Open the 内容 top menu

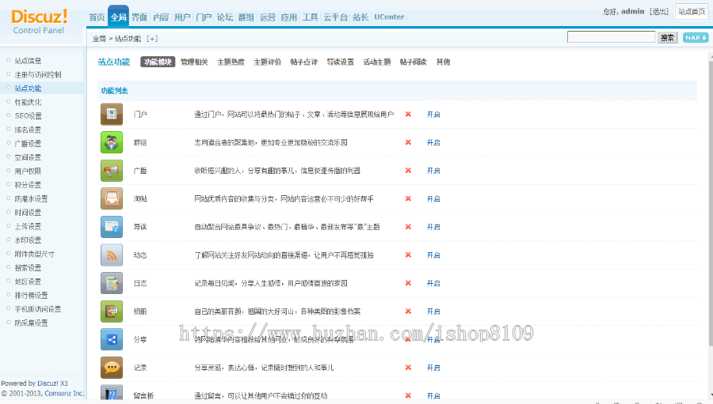pyautogui.click(x=161, y=17)
